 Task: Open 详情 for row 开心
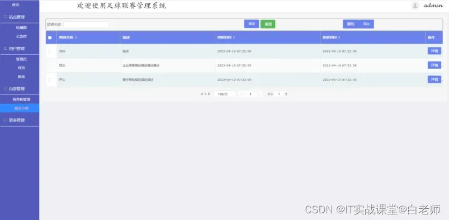tap(434, 79)
